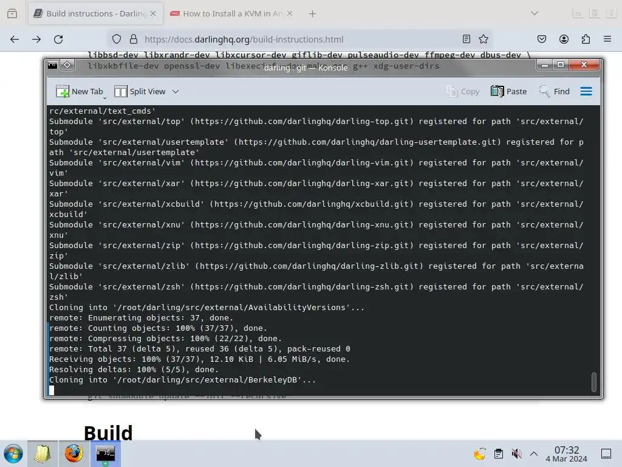Open the start menu launcher

click(x=13, y=454)
